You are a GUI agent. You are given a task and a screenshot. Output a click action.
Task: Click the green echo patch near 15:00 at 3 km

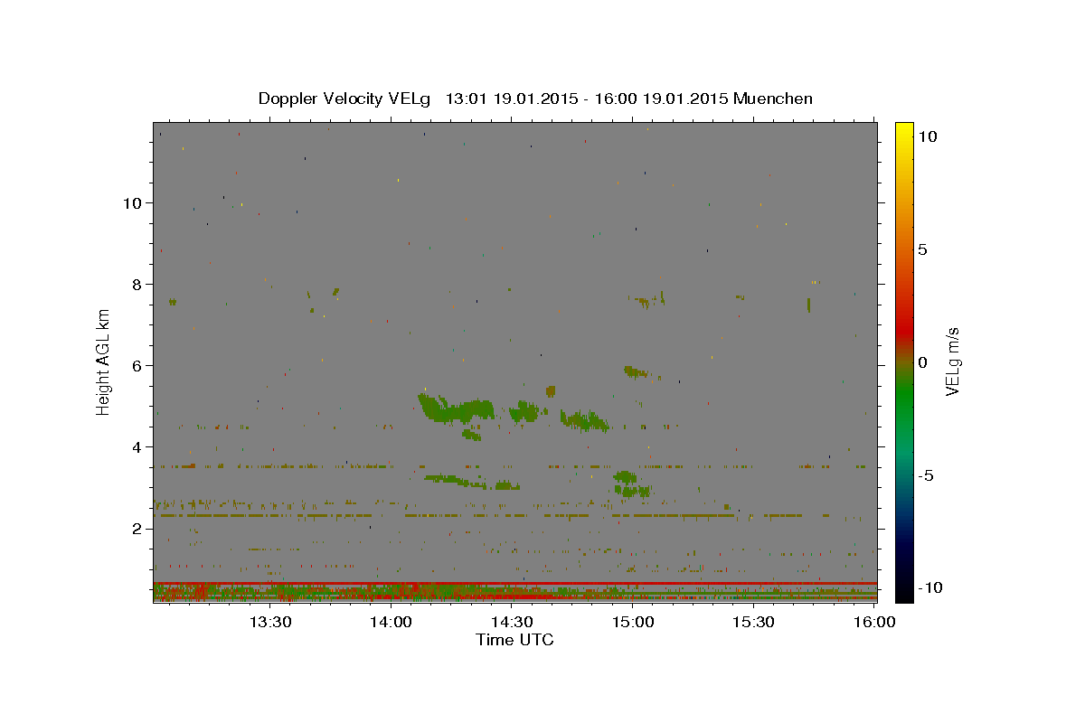631,484
